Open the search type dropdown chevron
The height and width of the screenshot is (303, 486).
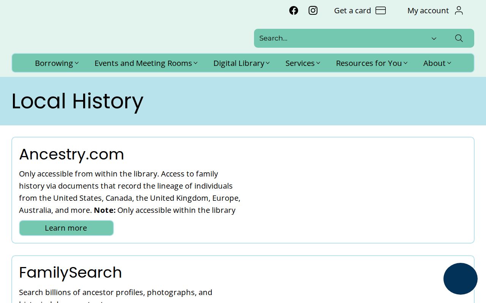point(434,38)
